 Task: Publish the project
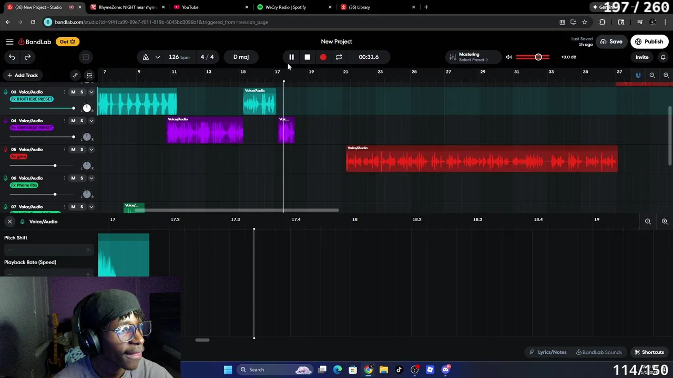click(649, 41)
